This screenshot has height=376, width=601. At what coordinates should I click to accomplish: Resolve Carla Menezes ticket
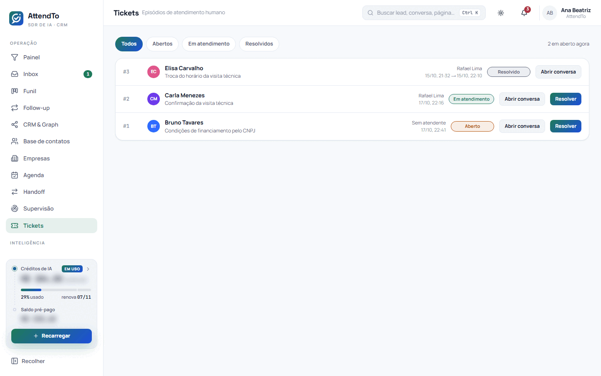tap(566, 99)
